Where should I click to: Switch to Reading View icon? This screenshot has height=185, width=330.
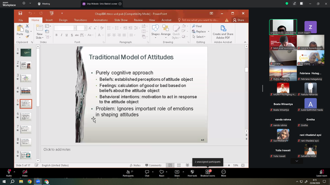click(x=187, y=165)
